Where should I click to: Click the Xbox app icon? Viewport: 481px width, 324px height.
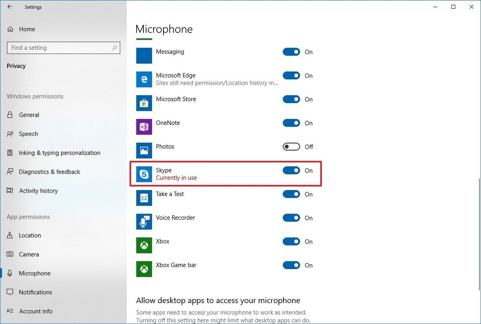click(x=144, y=245)
